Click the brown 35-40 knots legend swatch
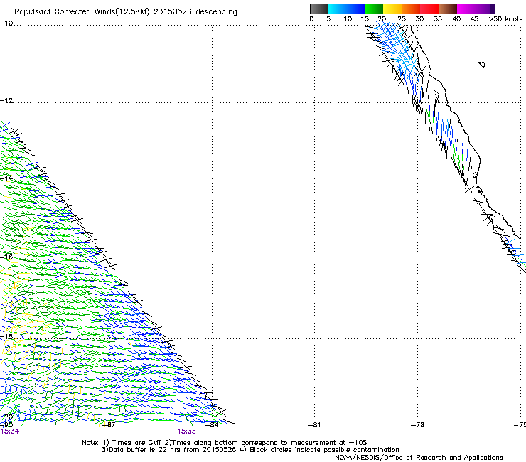Viewport: 526px width, 462px height. (x=448, y=9)
